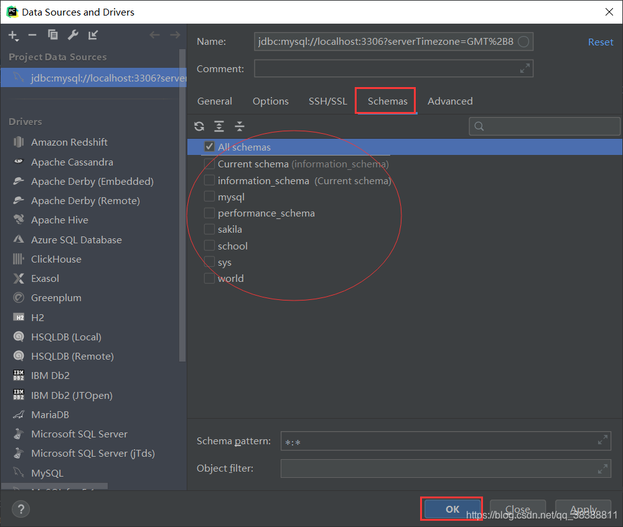
Task: Select Microsoft SQL Server driver
Action: pyautogui.click(x=79, y=434)
